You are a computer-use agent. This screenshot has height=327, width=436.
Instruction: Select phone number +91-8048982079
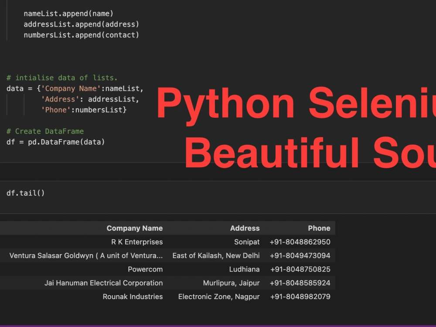click(x=300, y=296)
